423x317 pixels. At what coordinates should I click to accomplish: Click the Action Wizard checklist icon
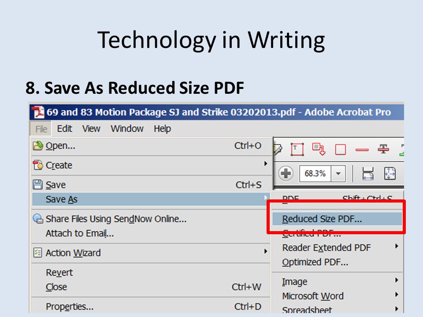point(38,253)
